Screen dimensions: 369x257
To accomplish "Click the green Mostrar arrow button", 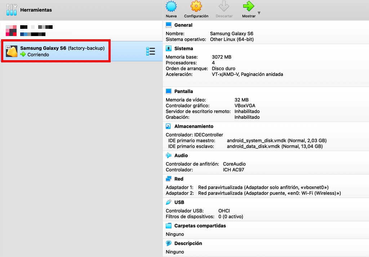I will pyautogui.click(x=249, y=9).
